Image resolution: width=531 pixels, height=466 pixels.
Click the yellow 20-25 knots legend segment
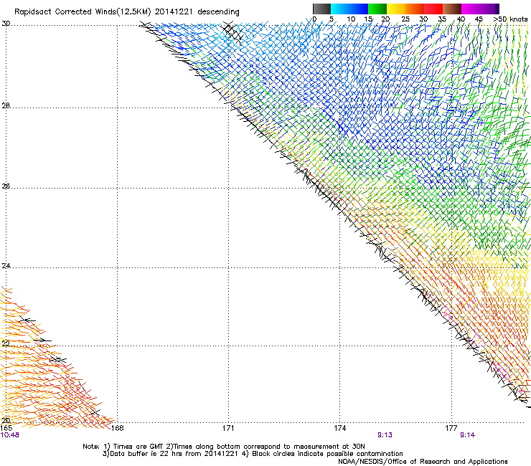[x=396, y=9]
